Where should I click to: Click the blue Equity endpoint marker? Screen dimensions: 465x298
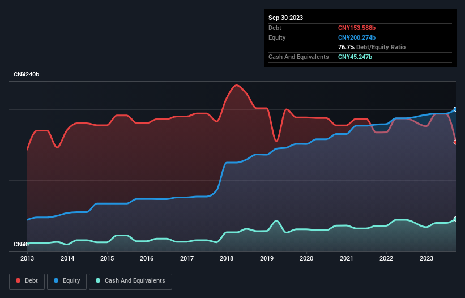pyautogui.click(x=455, y=109)
